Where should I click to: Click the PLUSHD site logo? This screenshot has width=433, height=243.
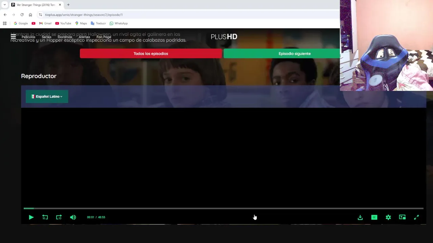point(224,37)
